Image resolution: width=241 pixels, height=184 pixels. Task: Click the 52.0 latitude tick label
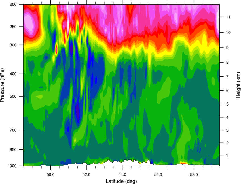(86, 175)
